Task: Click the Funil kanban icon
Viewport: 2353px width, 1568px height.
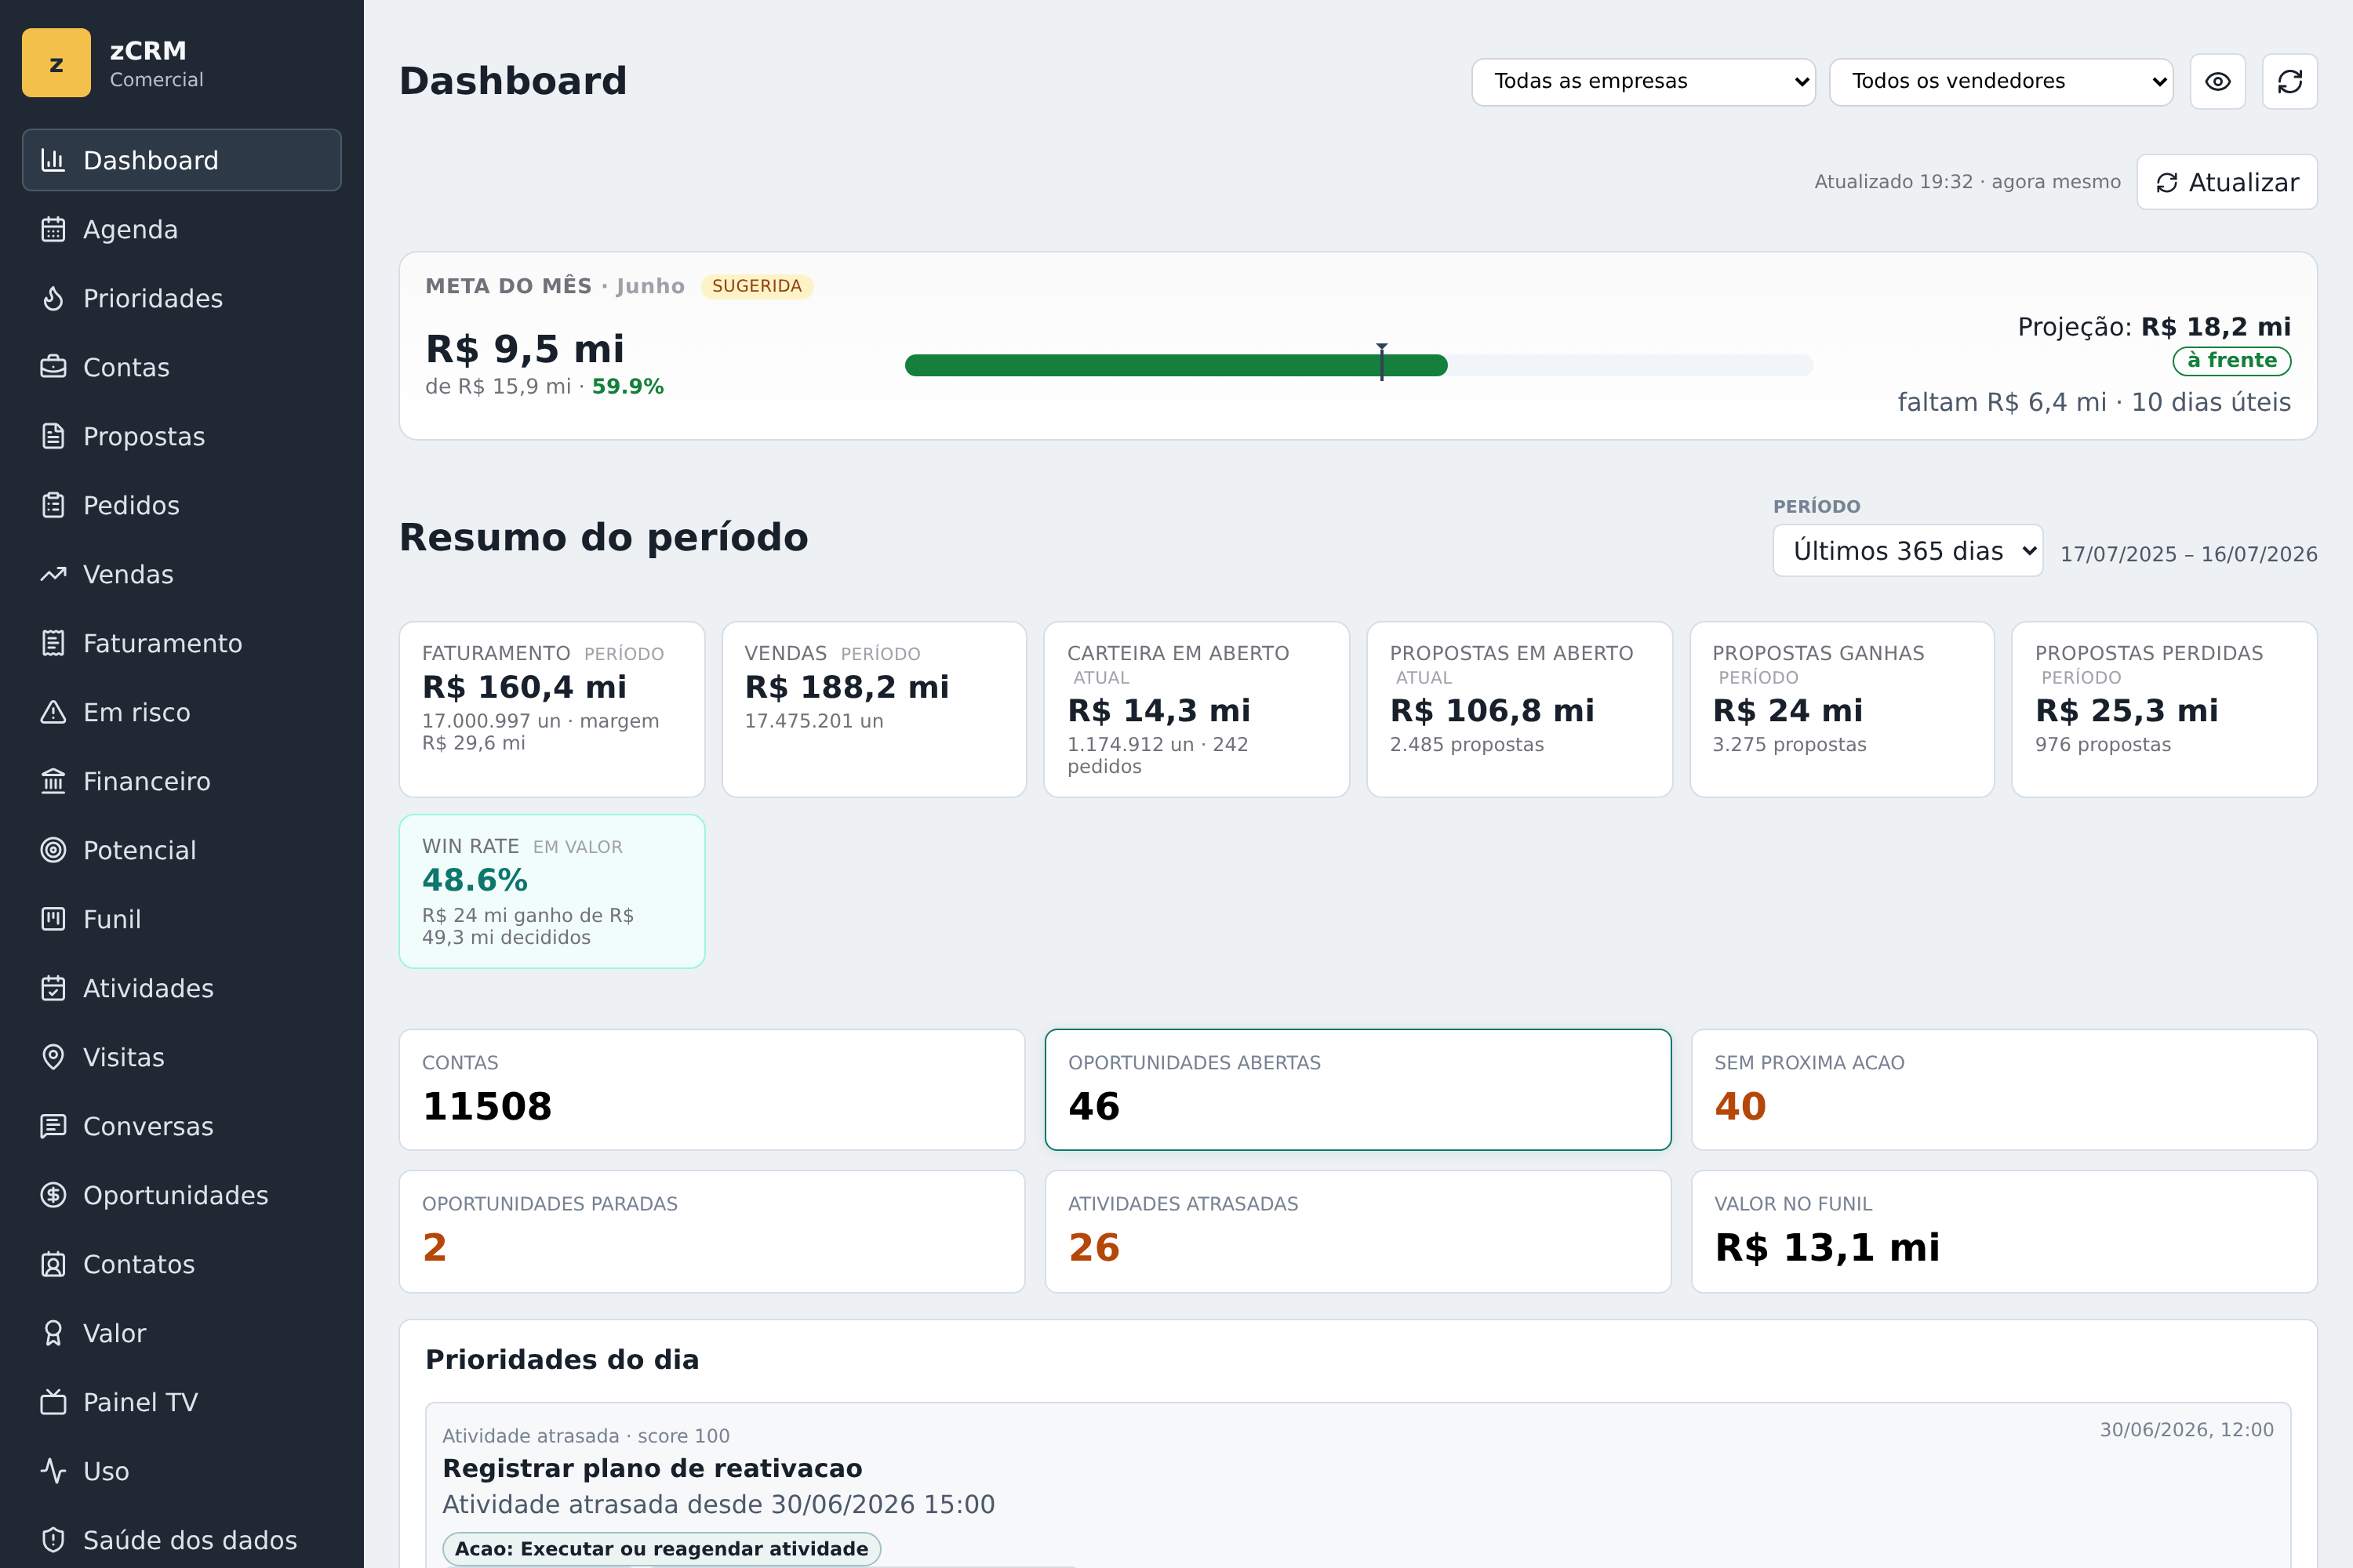Action: tap(53, 919)
